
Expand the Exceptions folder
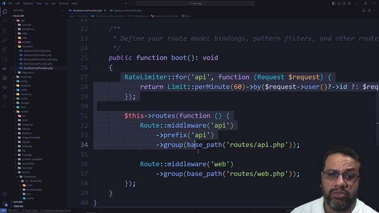click(x=28, y=29)
